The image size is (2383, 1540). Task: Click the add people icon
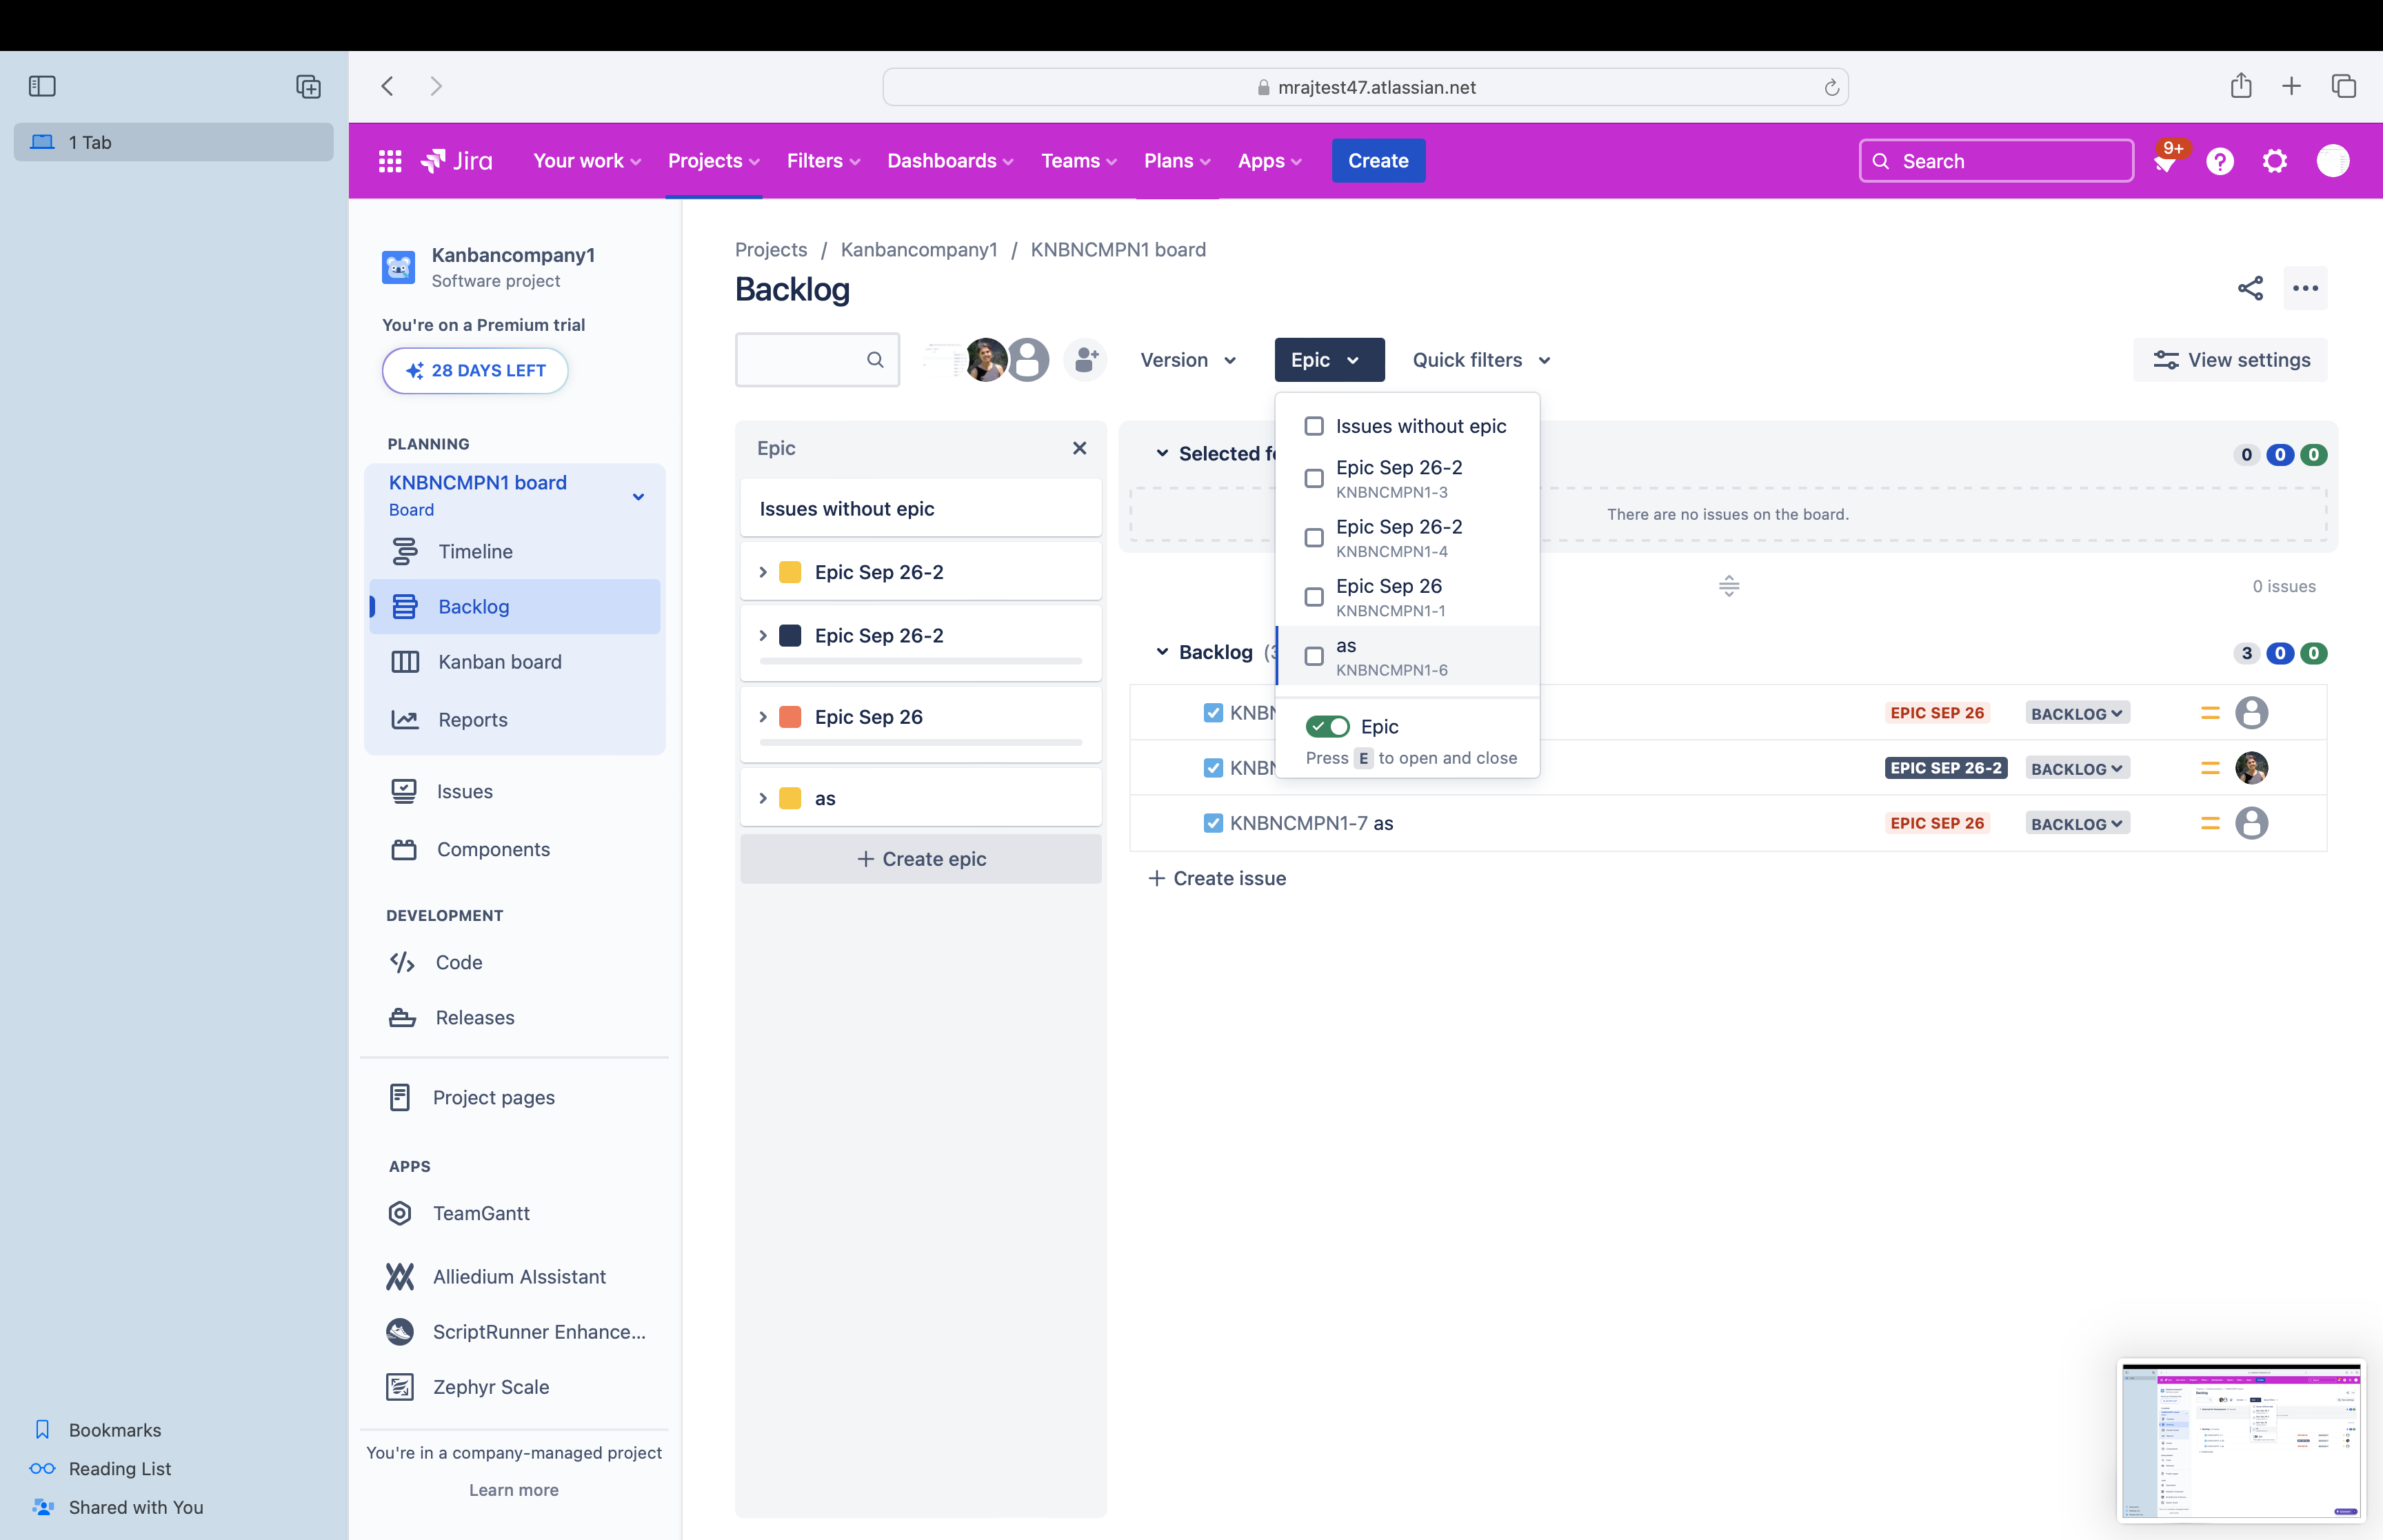1086,360
